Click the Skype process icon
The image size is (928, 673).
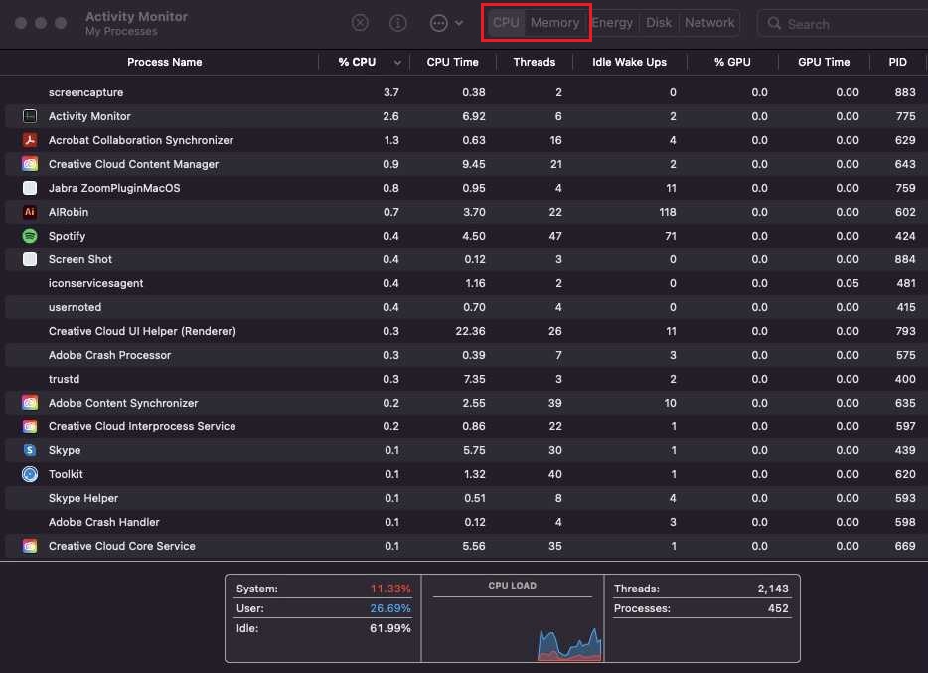(30, 450)
